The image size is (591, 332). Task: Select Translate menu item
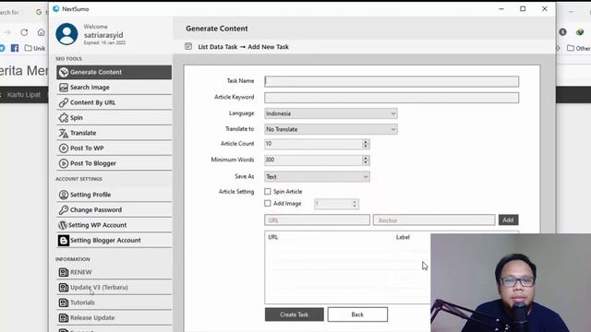point(114,133)
